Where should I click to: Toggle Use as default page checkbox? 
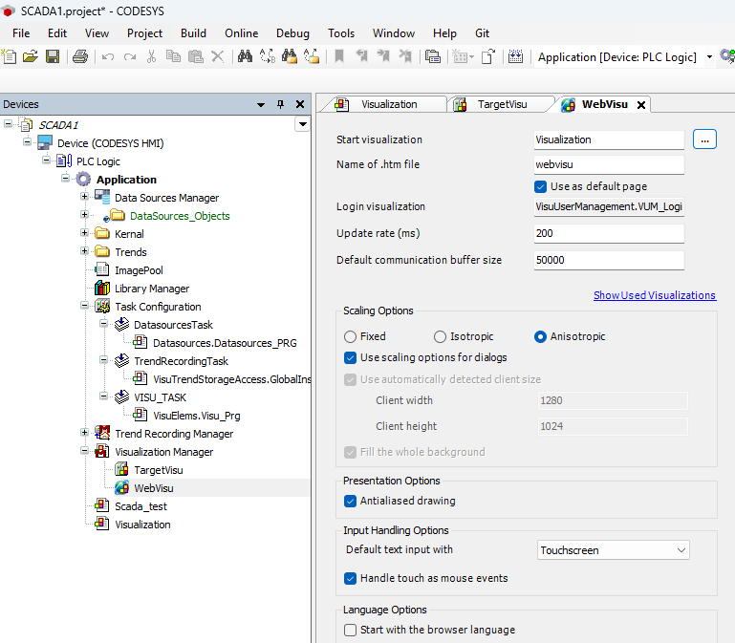pyautogui.click(x=540, y=186)
